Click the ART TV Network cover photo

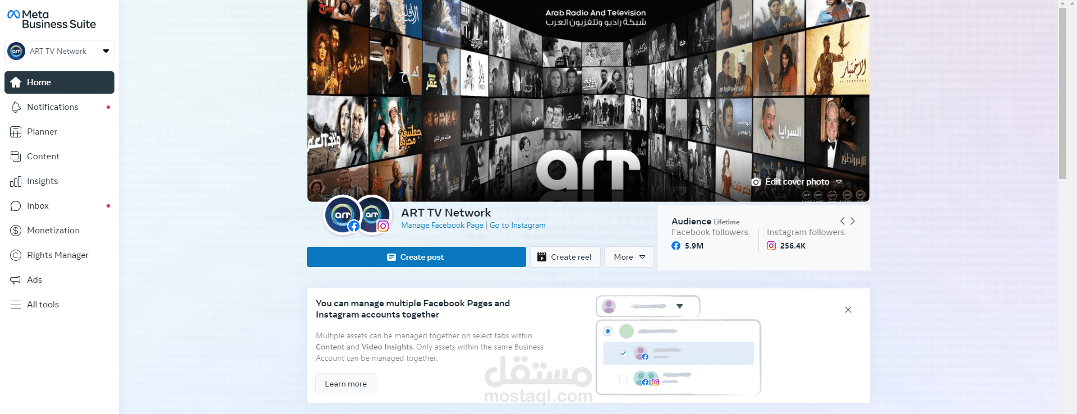point(588,100)
